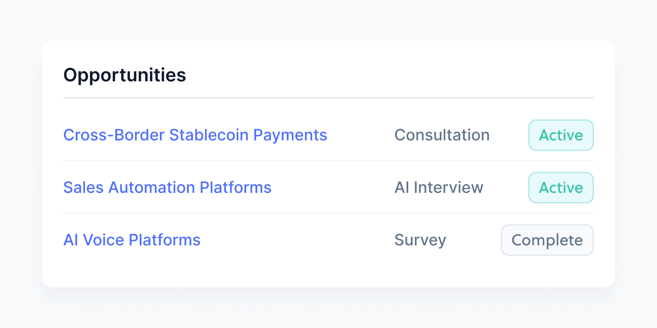Image resolution: width=657 pixels, height=328 pixels.
Task: Click the Active badge for Cross-Border Stablecoin Payments
Action: tap(561, 135)
